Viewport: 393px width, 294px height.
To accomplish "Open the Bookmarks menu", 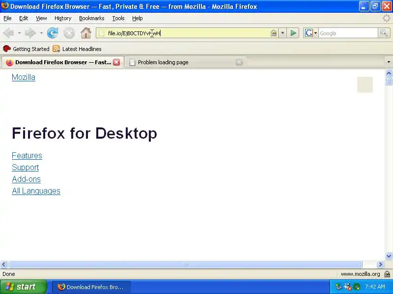I will [92, 18].
